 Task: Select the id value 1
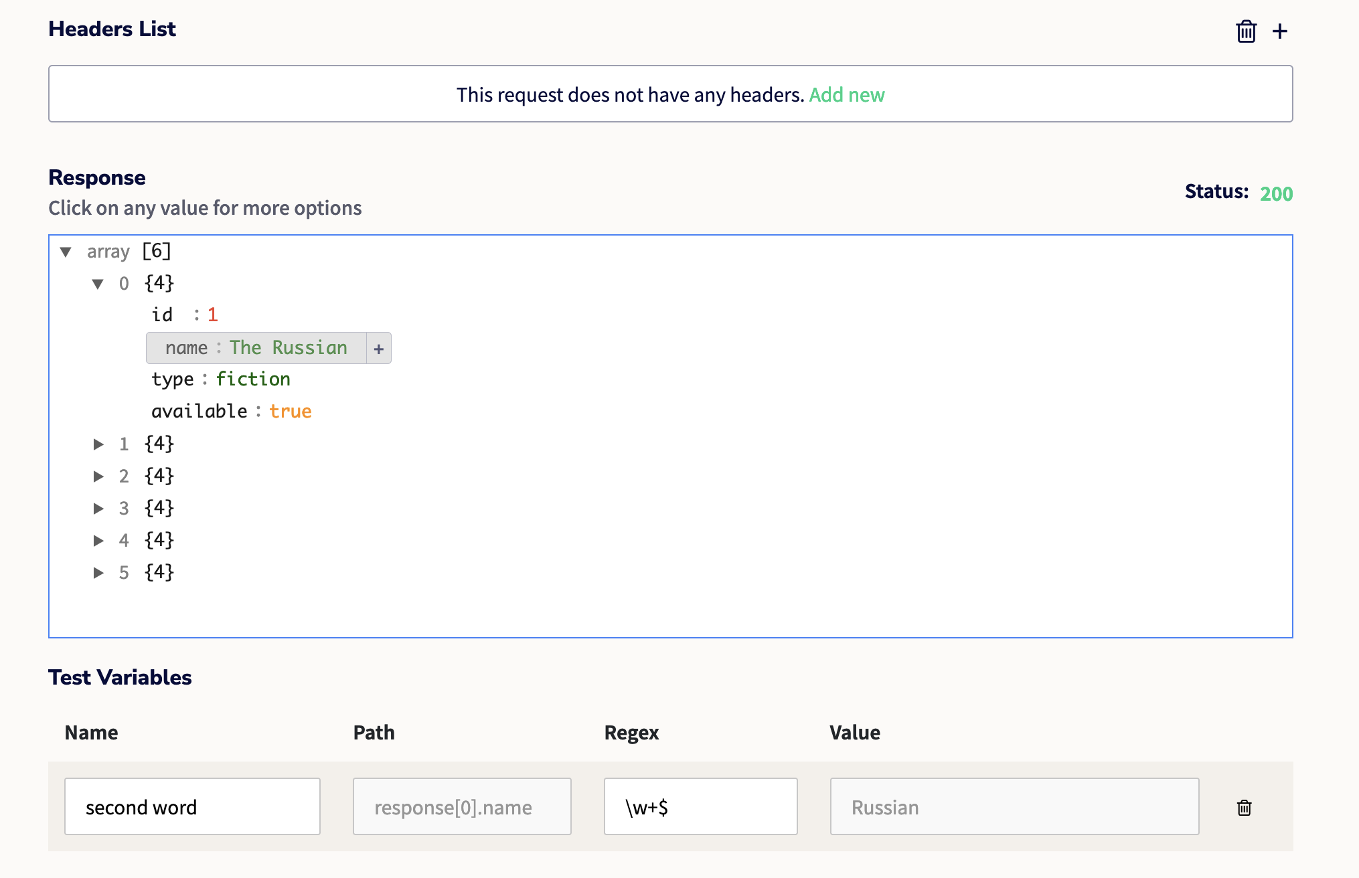pyautogui.click(x=212, y=315)
